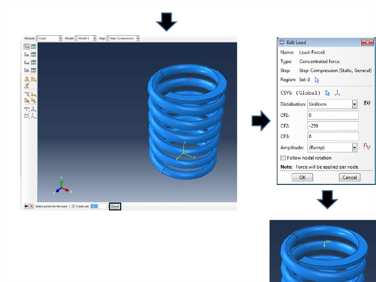Click the CF1 input field
This screenshot has height=282, width=376.
(333, 115)
